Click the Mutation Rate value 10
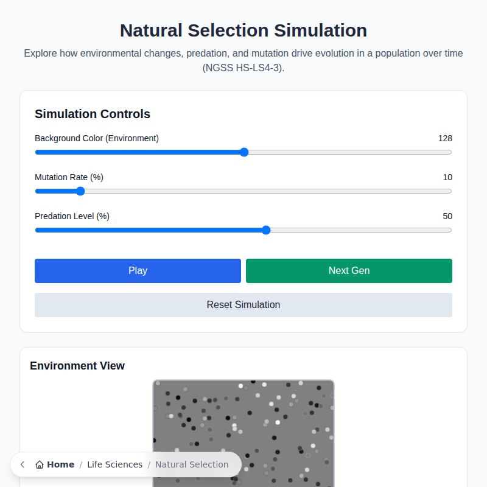487x487 pixels. click(x=447, y=177)
